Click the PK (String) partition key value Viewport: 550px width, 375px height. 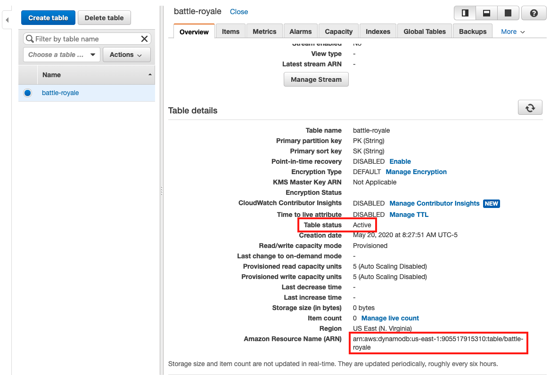(x=369, y=141)
